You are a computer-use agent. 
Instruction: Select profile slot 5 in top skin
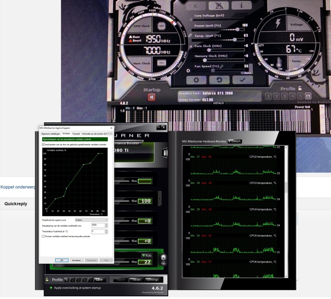pyautogui.click(x=300, y=96)
